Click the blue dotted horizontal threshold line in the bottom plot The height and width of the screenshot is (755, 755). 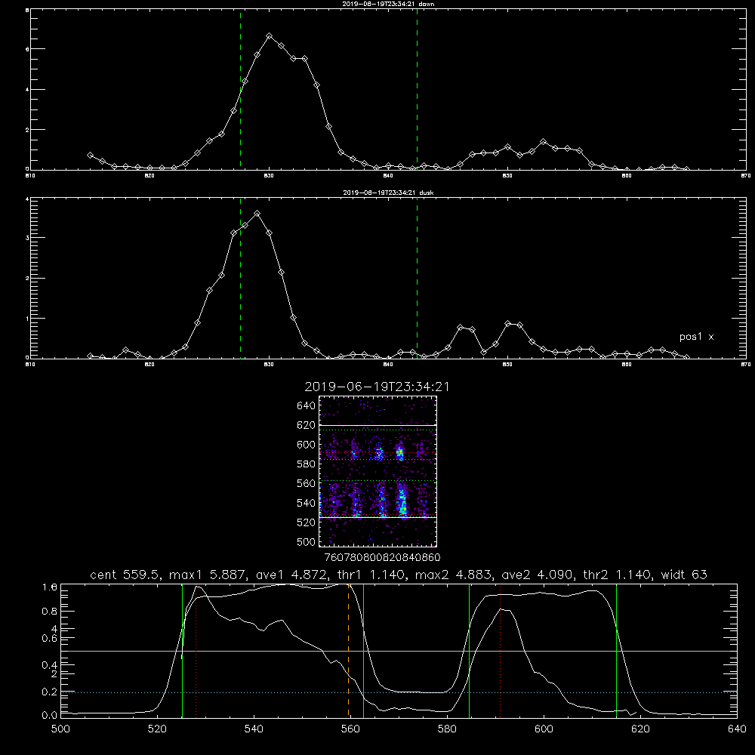[399, 692]
